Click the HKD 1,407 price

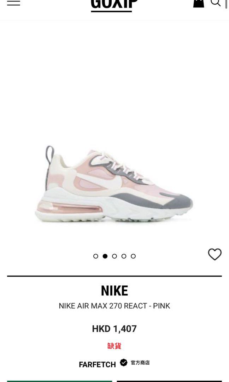(x=114, y=329)
